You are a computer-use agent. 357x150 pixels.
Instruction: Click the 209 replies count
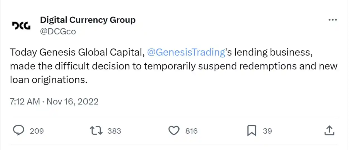coord(37,131)
